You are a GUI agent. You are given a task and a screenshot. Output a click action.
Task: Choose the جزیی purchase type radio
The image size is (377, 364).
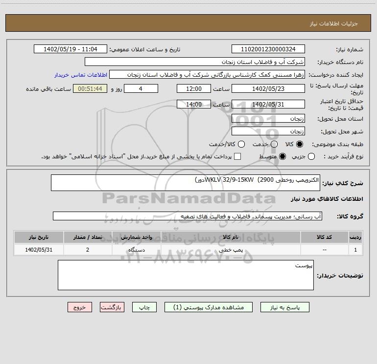(x=311, y=156)
